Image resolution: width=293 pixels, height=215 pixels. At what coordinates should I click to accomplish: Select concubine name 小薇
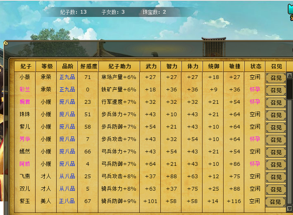point(25,77)
